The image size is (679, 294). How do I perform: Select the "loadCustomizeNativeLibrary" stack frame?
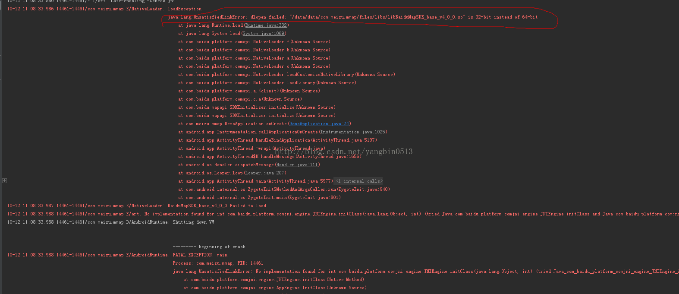[287, 75]
